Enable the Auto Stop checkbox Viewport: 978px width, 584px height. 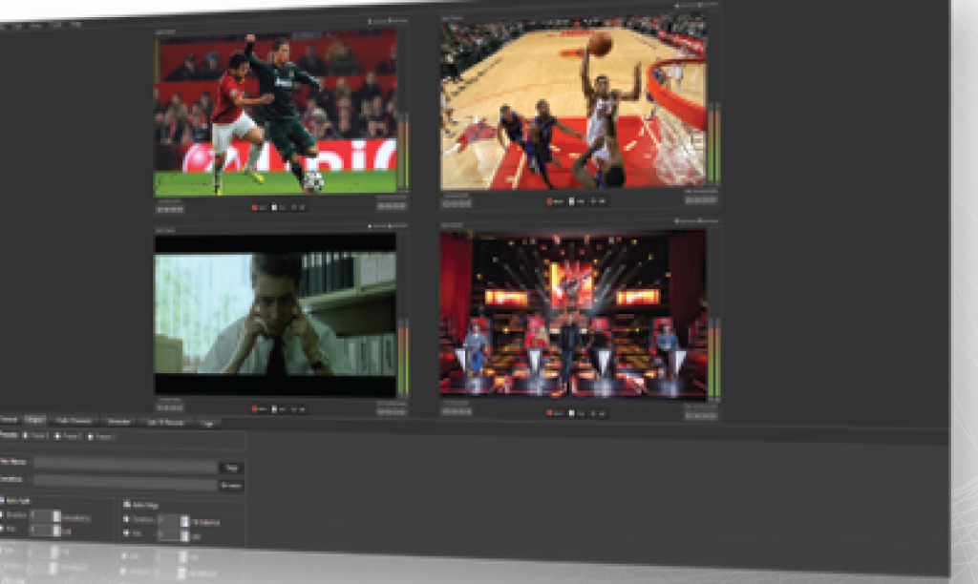pyautogui.click(x=126, y=503)
